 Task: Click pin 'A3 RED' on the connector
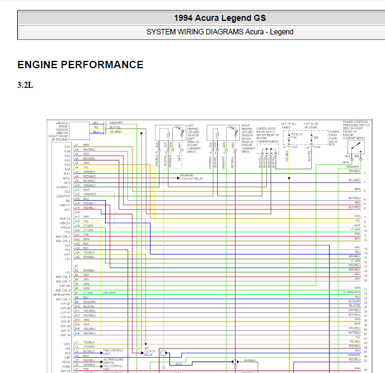(x=82, y=154)
